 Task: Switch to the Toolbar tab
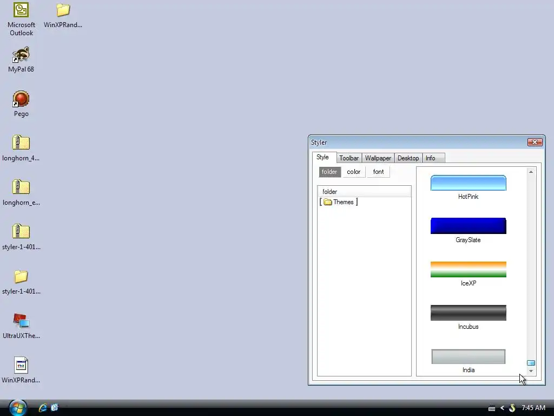pos(349,158)
